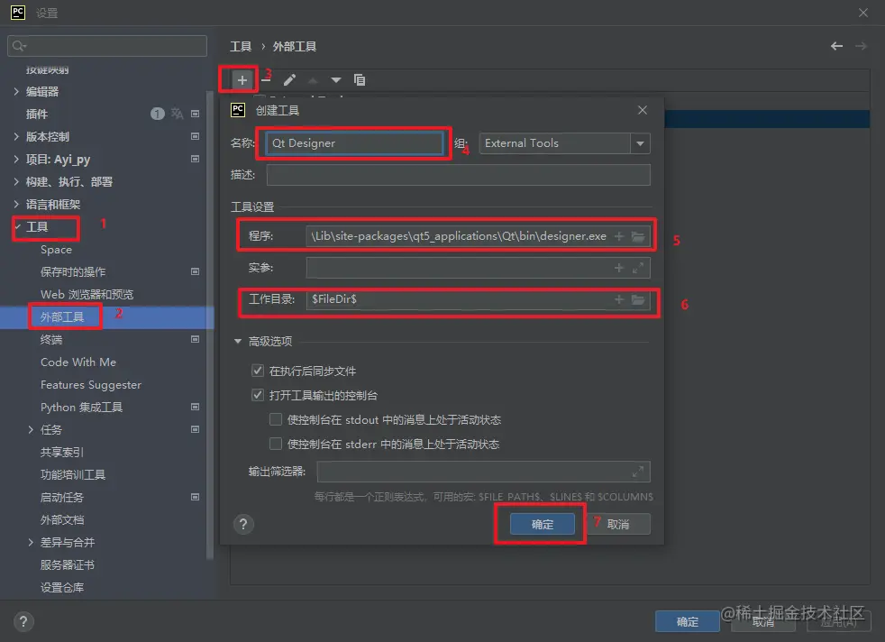Image resolution: width=885 pixels, height=642 pixels.
Task: Click the move up arrow icon
Action: tap(313, 80)
